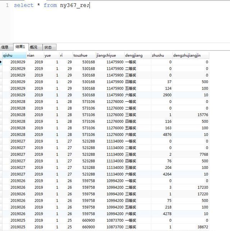Image resolution: width=230 pixels, height=231 pixels.
Task: Click the current-row arrow indicator on first row
Action: pos(1,62)
